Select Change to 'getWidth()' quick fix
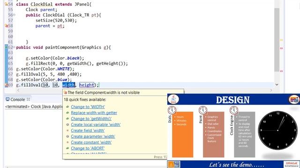Image resolution: width=300 pixels, height=168 pixels. coord(91,119)
